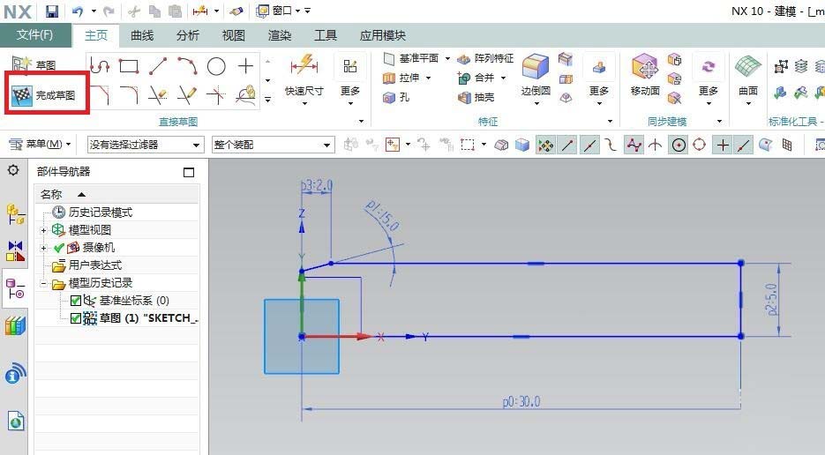
Task: Open the 拉伸 extrude dropdown arrow
Action: tap(428, 78)
